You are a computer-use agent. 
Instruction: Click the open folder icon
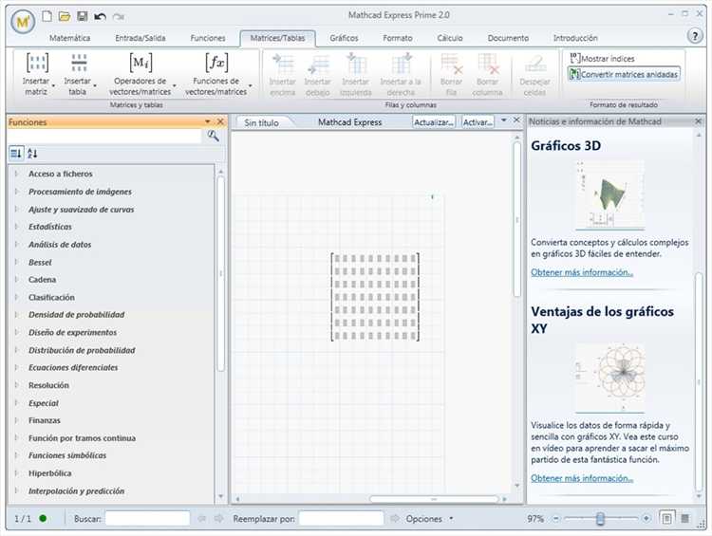pyautogui.click(x=65, y=17)
